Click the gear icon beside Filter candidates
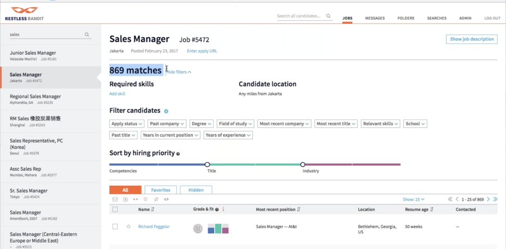The height and width of the screenshot is (249, 506). (x=166, y=111)
